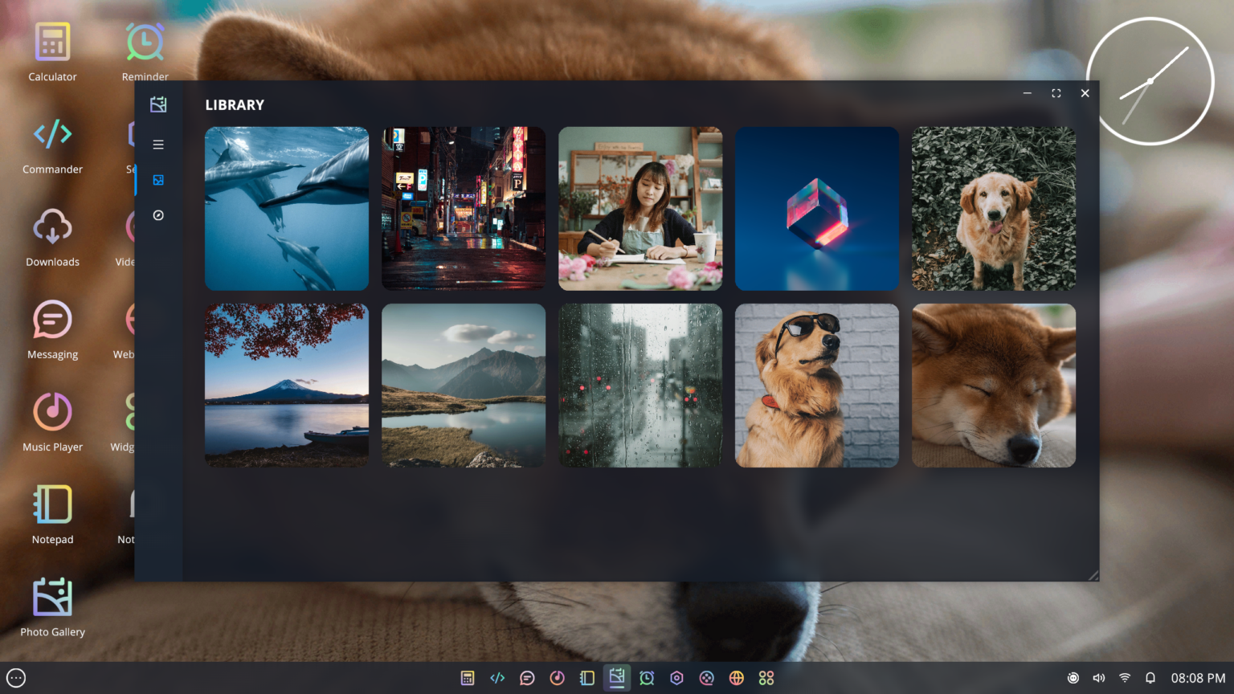This screenshot has height=694, width=1234.
Task: Click the media reel icon on the taskbar
Action: 706,678
